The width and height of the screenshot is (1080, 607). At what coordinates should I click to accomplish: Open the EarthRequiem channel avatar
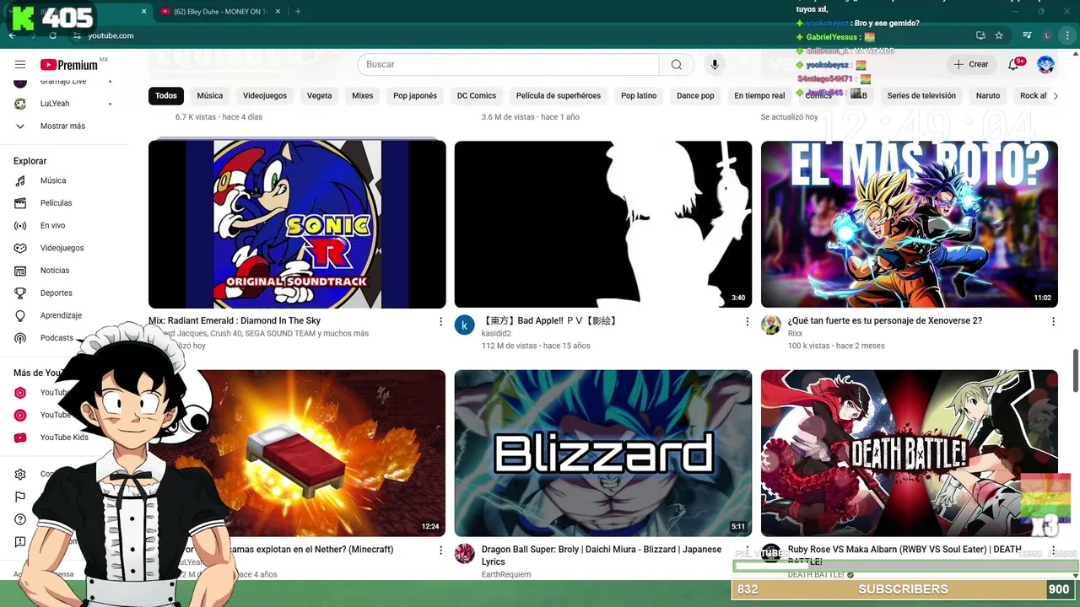click(465, 554)
